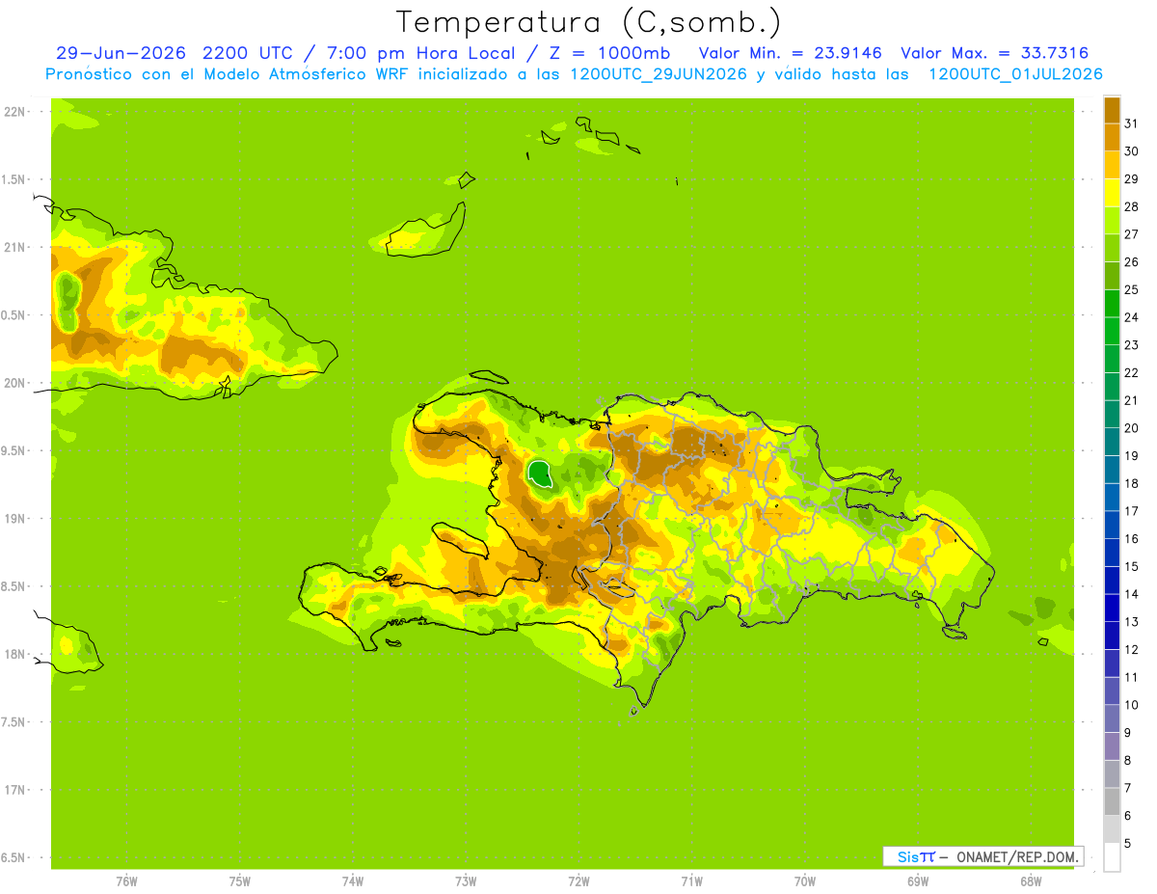Click the "69W" longitude label
The width and height of the screenshot is (1157, 894).
click(x=918, y=880)
